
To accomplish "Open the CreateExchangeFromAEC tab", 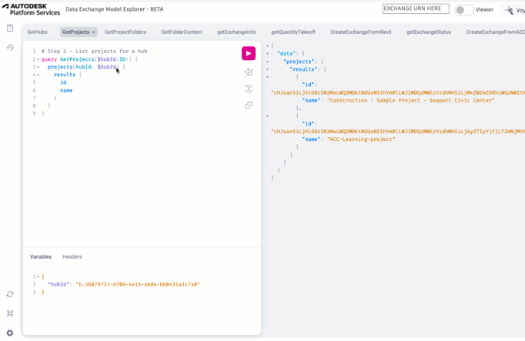I will click(495, 32).
